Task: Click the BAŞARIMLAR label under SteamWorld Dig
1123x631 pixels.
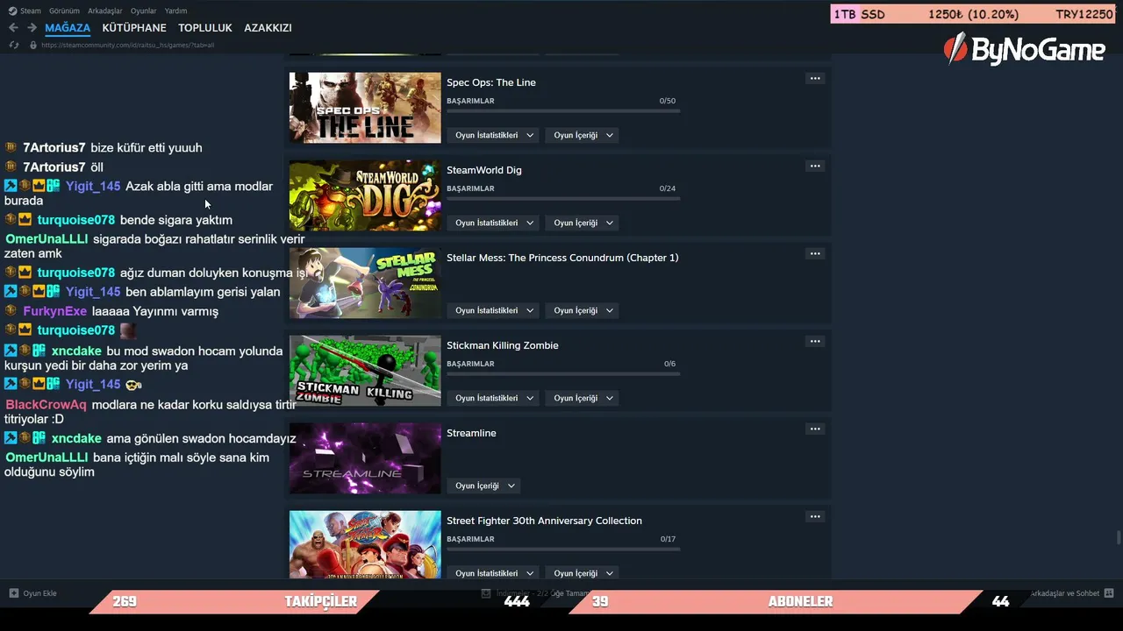Action: (470, 188)
